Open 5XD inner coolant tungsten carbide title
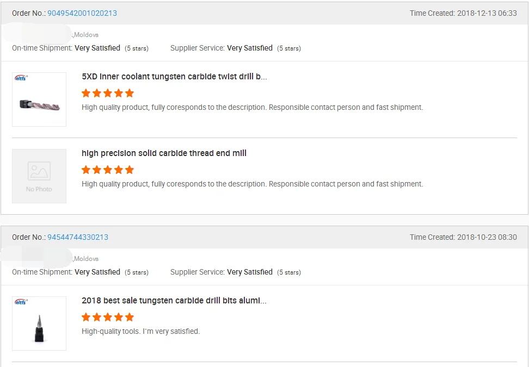This screenshot has height=367, width=529. [x=174, y=77]
